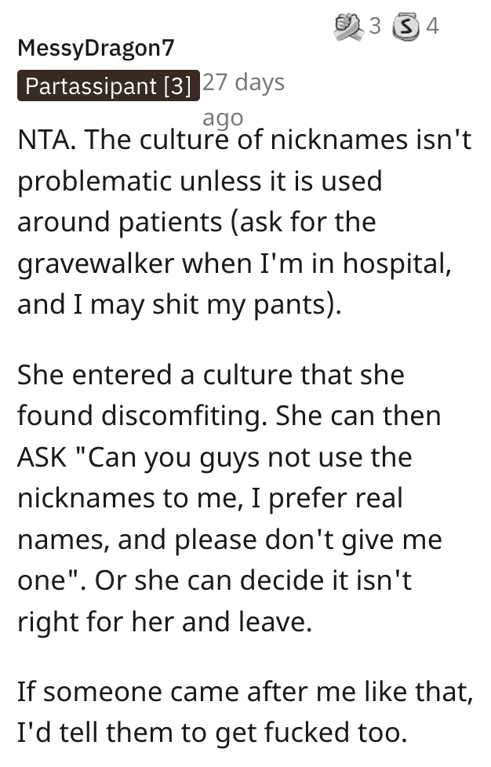Click the text 'problematic unless it is used'

(200, 181)
